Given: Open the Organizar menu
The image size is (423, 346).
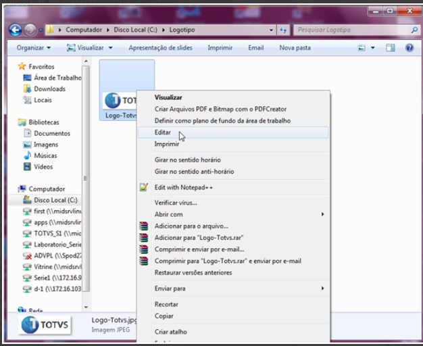Looking at the screenshot, I should 34,48.
